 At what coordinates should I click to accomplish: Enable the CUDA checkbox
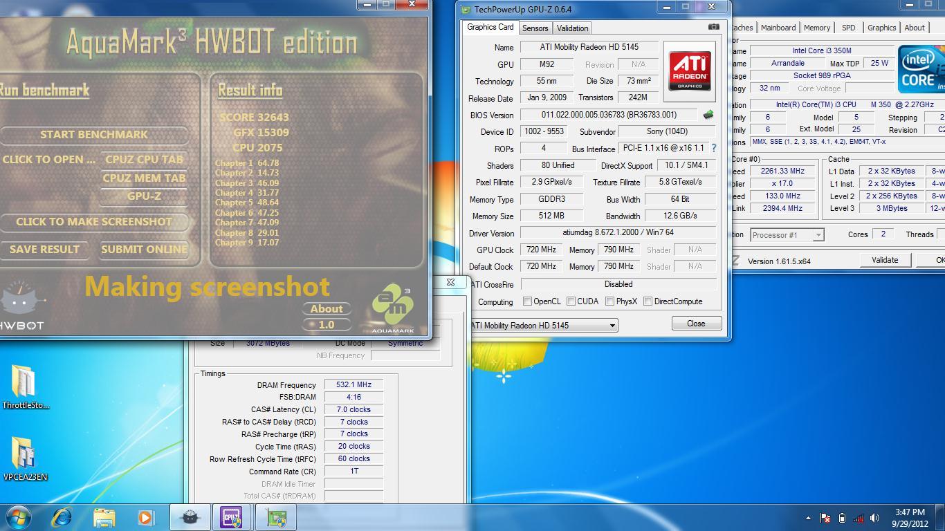571,301
